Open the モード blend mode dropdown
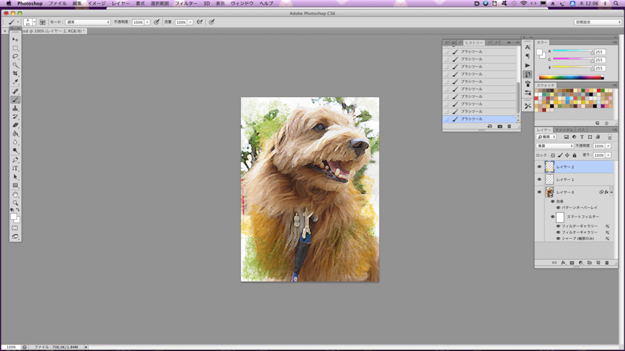 (x=88, y=23)
